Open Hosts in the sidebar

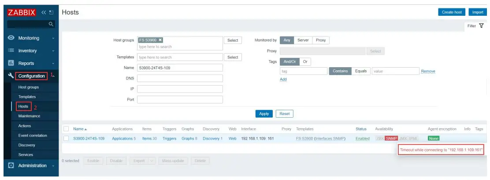coord(23,107)
